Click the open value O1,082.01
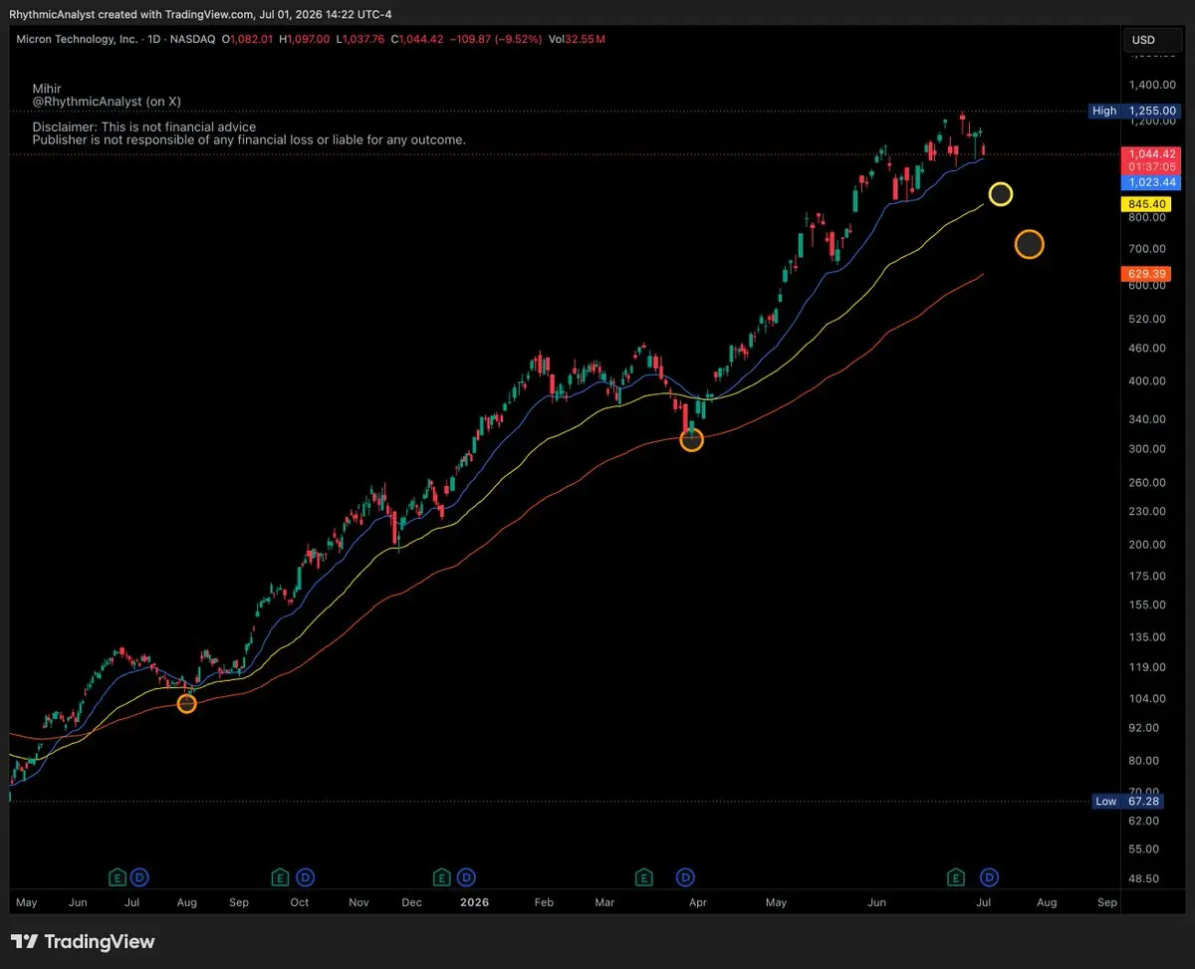Image resolution: width=1195 pixels, height=969 pixels. pyautogui.click(x=248, y=39)
